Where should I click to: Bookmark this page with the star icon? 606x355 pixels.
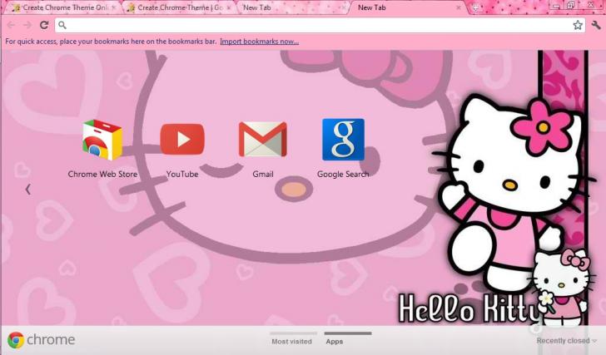coord(577,25)
